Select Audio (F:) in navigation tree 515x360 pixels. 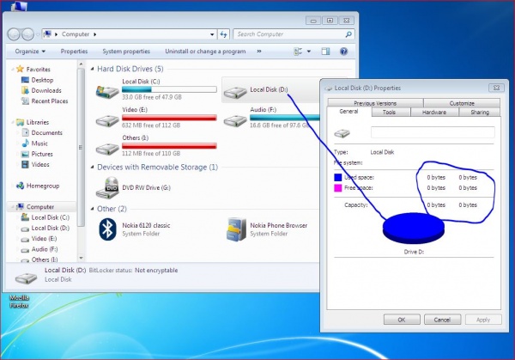(x=45, y=249)
